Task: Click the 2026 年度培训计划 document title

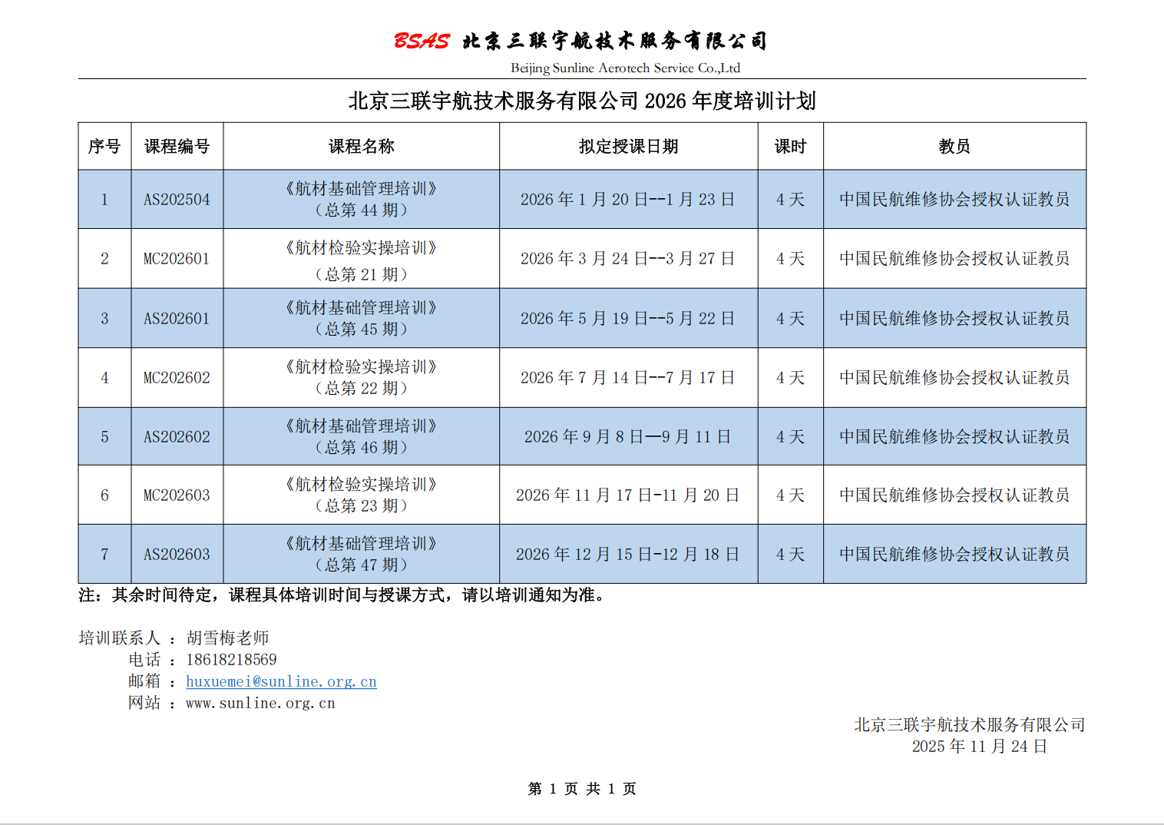Action: (582, 99)
